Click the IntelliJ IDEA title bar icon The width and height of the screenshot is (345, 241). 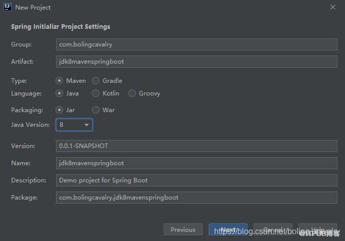7,7
